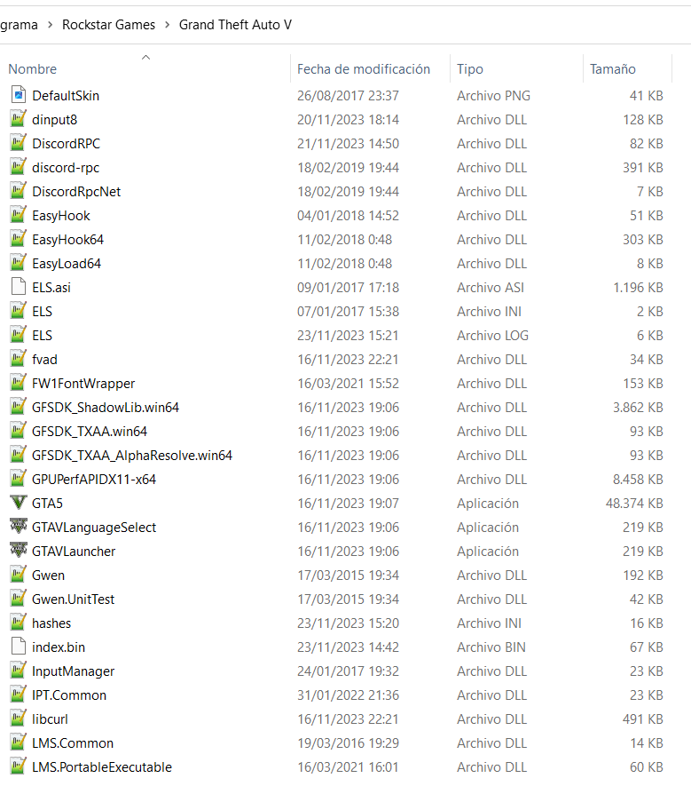This screenshot has height=786, width=691.
Task: Click the Archivo LOG type cell
Action: [x=492, y=336]
